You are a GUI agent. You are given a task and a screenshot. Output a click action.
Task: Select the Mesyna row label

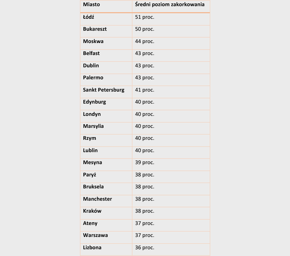tap(92, 163)
